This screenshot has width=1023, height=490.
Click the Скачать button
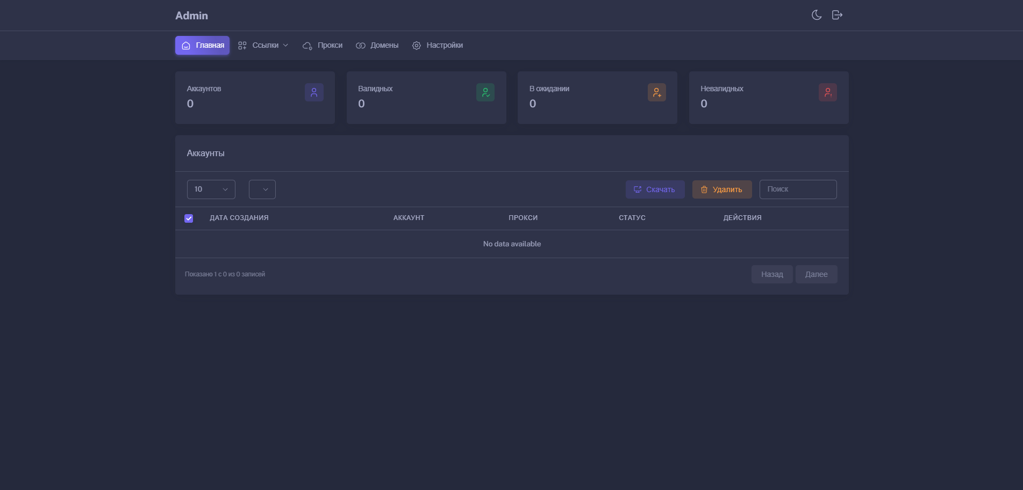(655, 189)
